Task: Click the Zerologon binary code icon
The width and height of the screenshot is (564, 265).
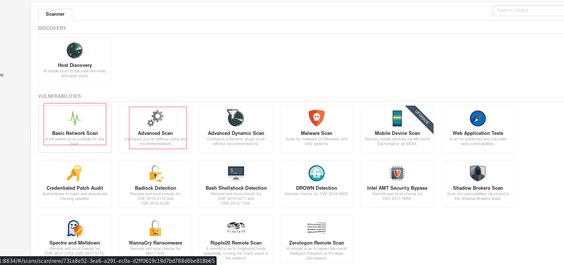Action: coord(317,228)
